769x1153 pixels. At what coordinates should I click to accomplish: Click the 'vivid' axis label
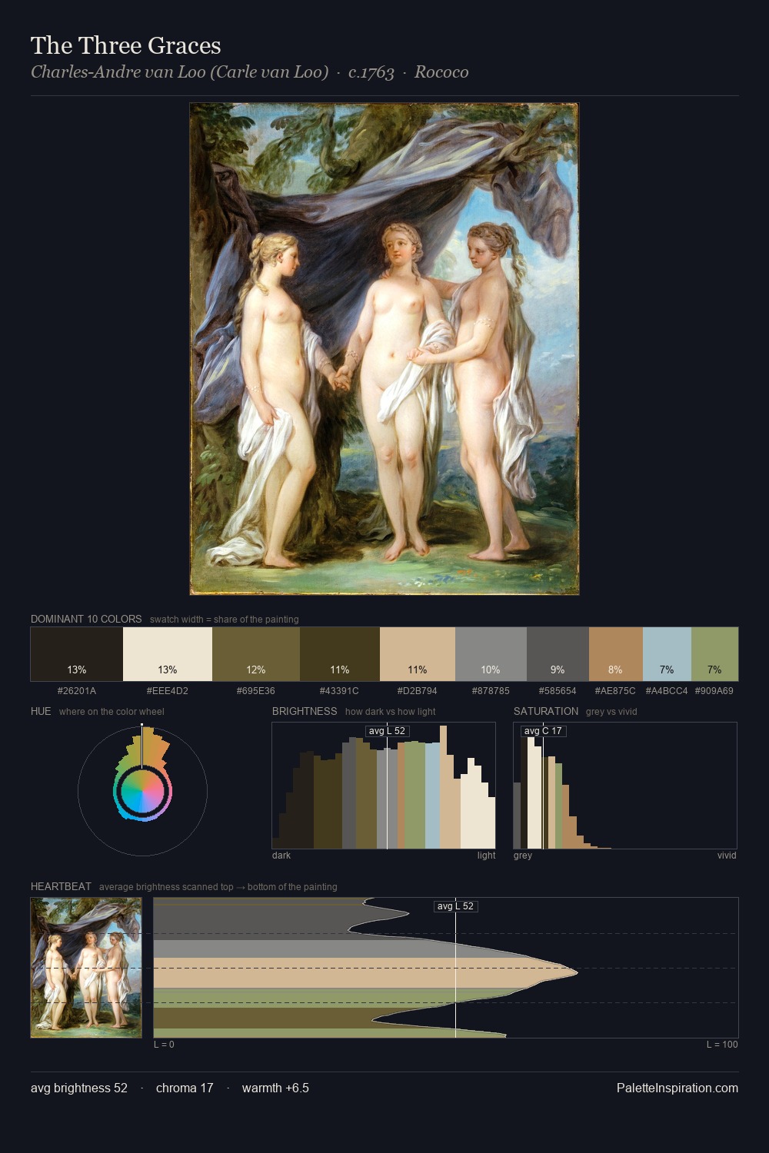[727, 856]
